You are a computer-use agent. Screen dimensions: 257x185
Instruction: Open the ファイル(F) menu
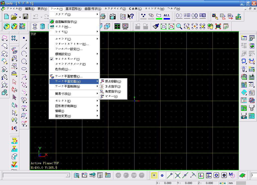(14, 9)
